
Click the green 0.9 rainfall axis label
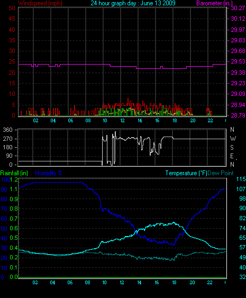[14, 199]
